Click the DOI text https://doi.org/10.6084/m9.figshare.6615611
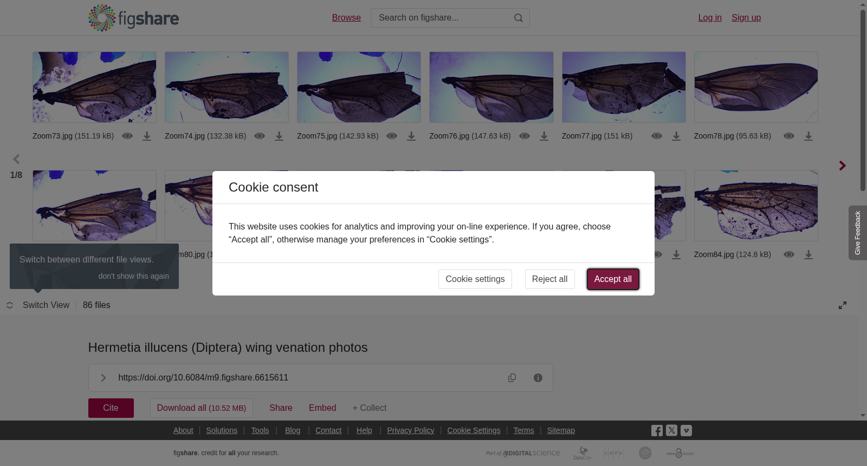The image size is (867, 466). (203, 378)
